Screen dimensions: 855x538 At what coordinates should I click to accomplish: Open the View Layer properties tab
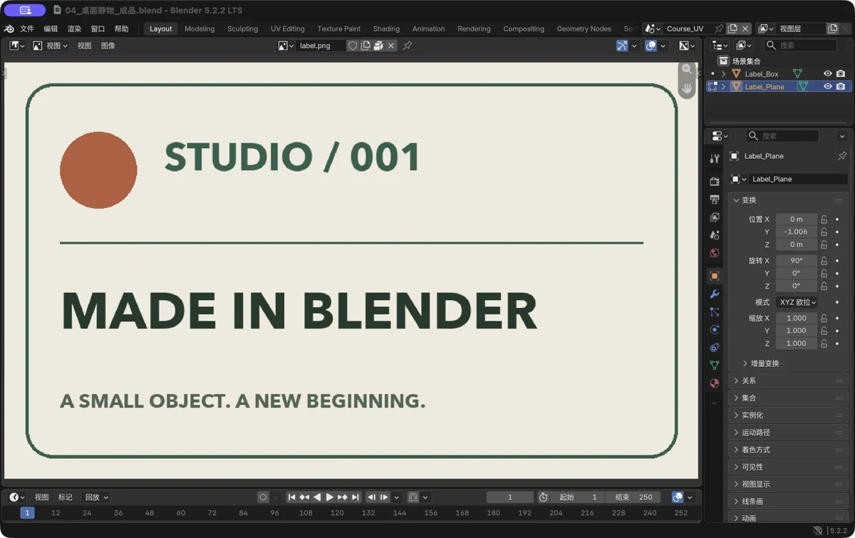click(715, 217)
